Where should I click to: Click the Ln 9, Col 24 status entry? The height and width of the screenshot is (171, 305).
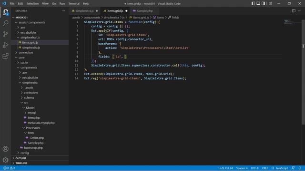(x=225, y=168)
